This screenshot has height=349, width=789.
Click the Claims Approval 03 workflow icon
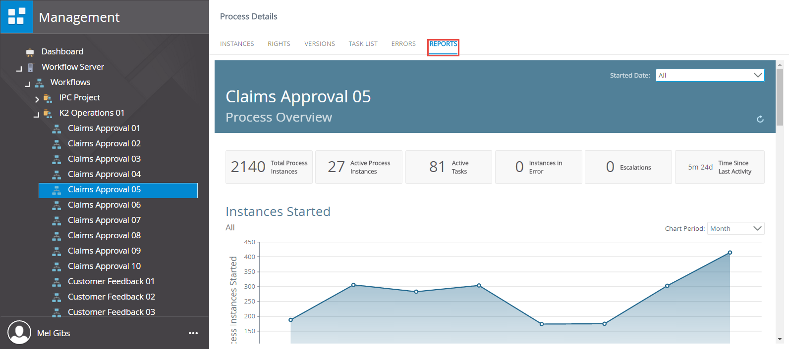click(57, 159)
